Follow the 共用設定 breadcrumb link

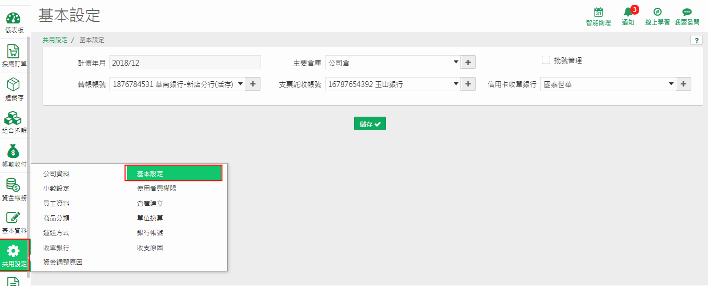[x=55, y=40]
